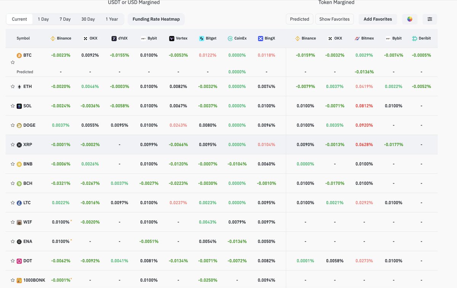Click the DOT coin icon
Screen dimensions: 457x288
pyautogui.click(x=19, y=261)
